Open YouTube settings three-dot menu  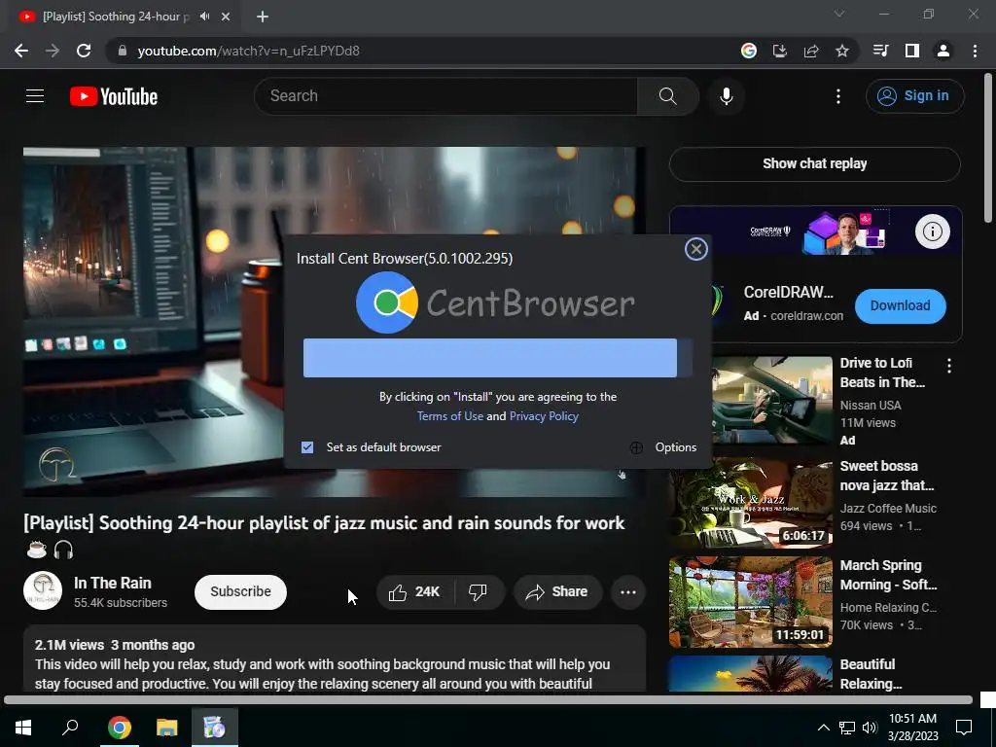pos(837,96)
